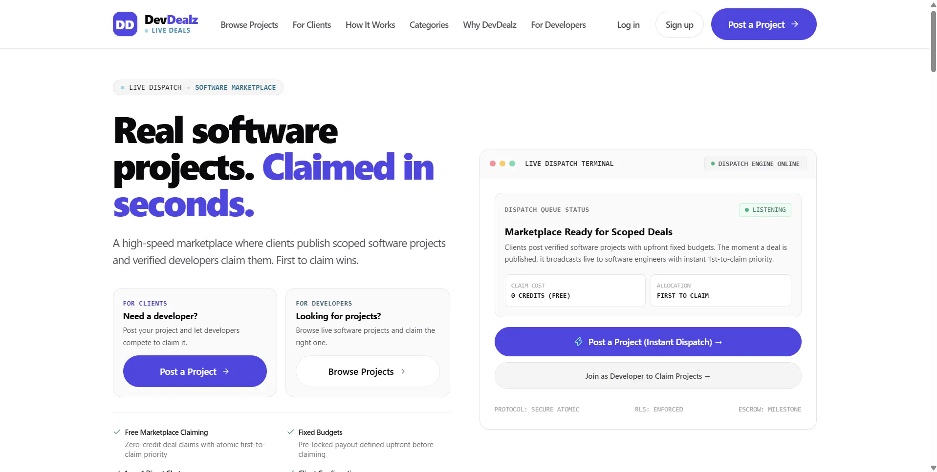Click the scrollbar down arrow

(933, 468)
